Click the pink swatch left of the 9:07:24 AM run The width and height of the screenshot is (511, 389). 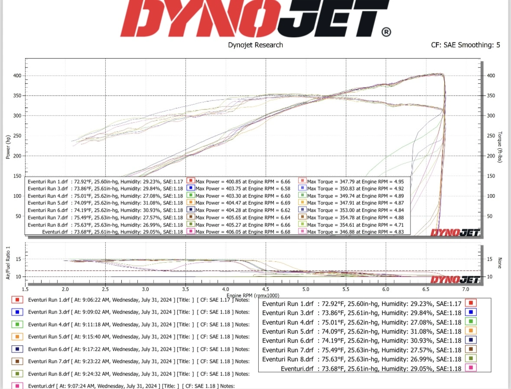(17, 386)
